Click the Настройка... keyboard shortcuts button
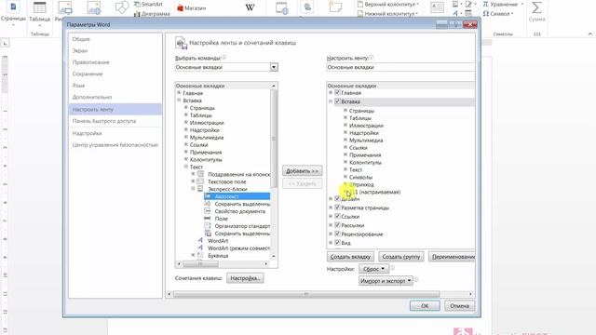This screenshot has width=596, height=335. (x=245, y=278)
